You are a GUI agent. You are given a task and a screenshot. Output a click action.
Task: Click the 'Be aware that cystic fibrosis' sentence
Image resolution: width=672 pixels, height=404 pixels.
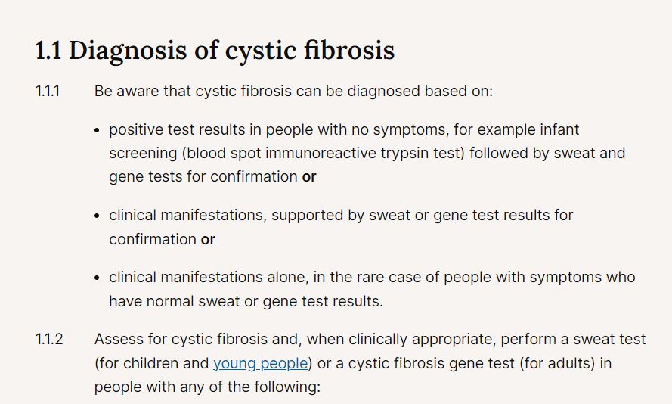(293, 91)
